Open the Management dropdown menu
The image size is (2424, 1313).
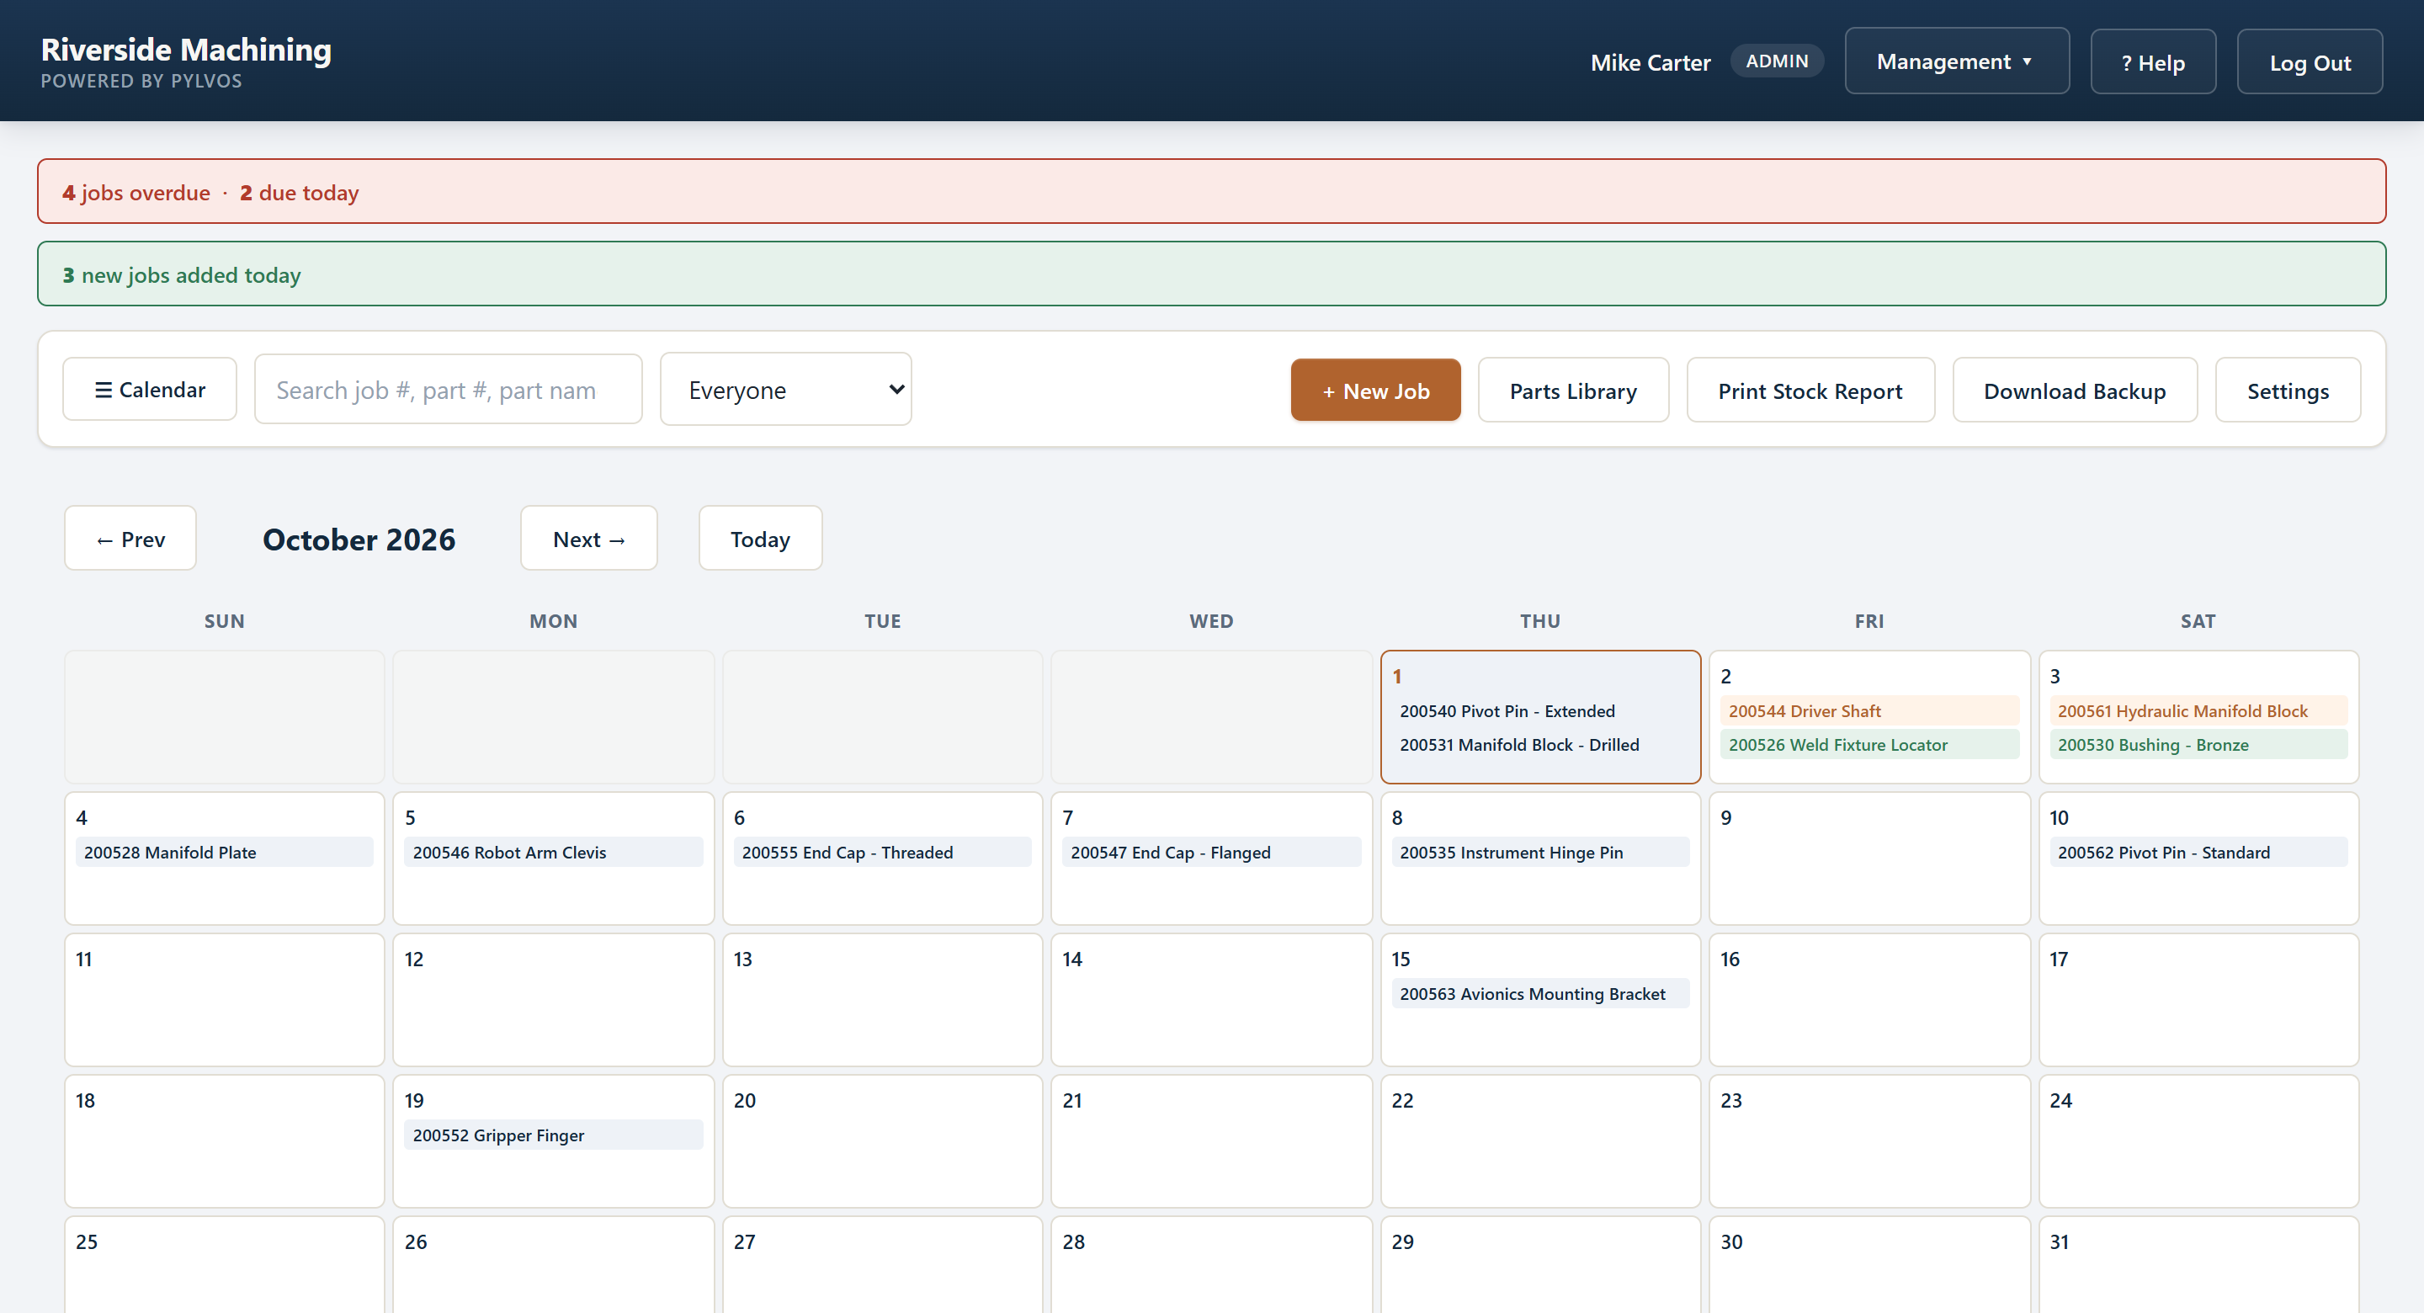click(1956, 61)
